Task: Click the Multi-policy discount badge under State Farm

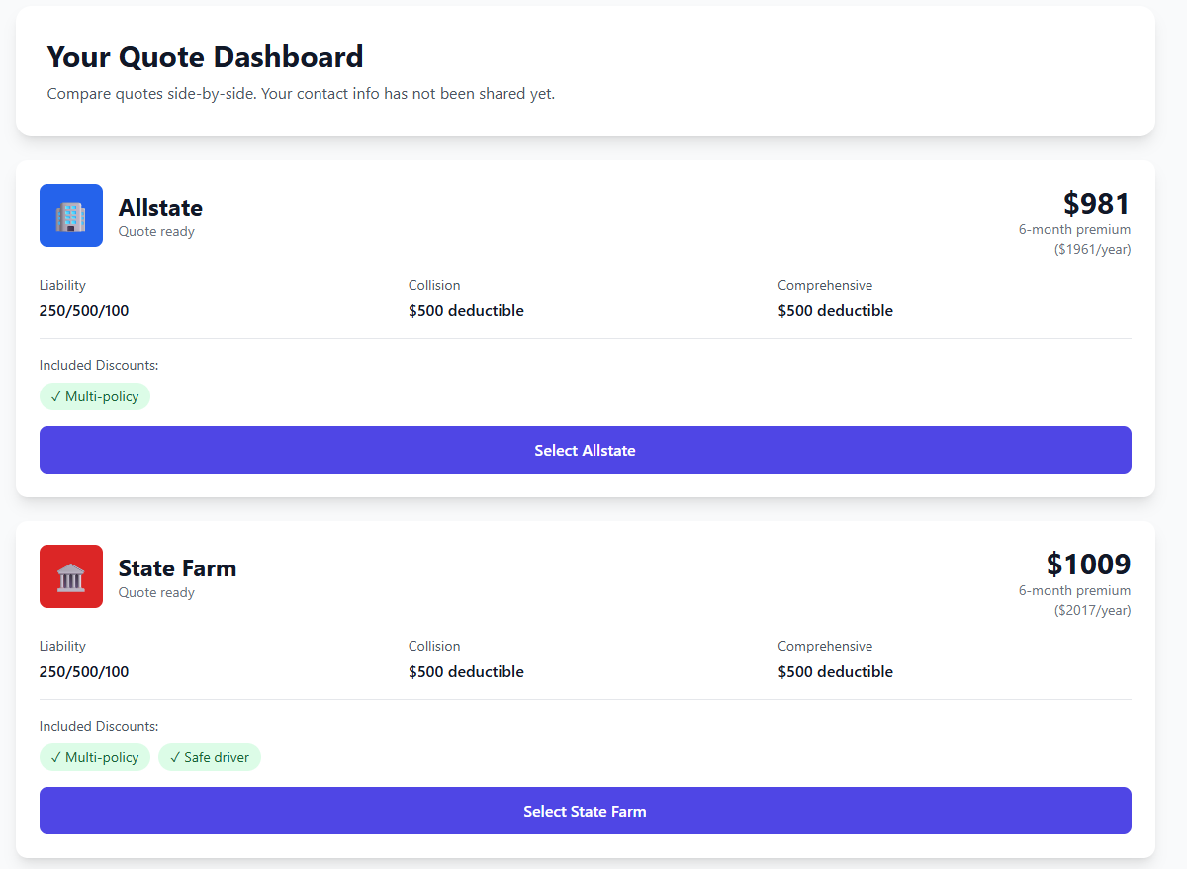Action: [95, 757]
